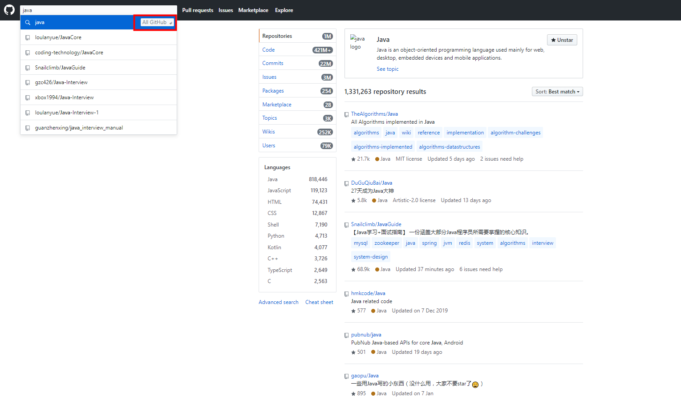Click the system-design topic tag
The image size is (681, 401).
(371, 257)
